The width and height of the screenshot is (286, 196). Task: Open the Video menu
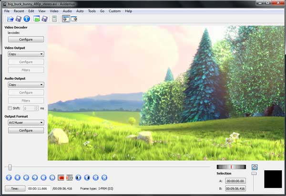click(x=54, y=11)
